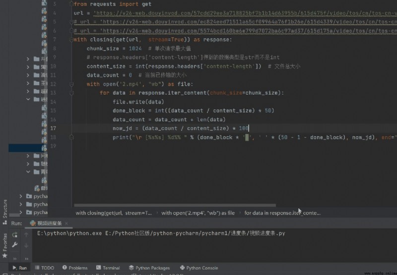Viewport: 397px width, 275px height.
Task: Click the text 'data_count = 0'
Action: point(109,75)
